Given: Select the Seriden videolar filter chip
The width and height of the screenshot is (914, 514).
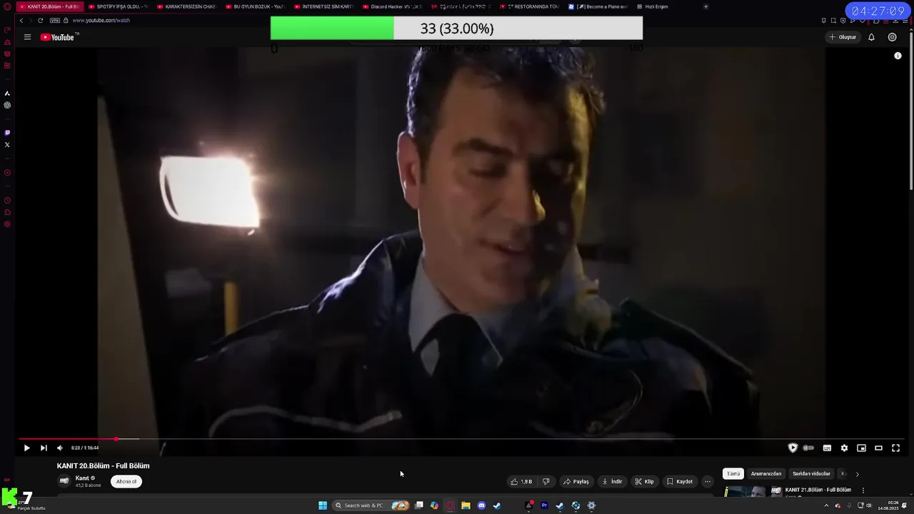Looking at the screenshot, I should click(811, 474).
